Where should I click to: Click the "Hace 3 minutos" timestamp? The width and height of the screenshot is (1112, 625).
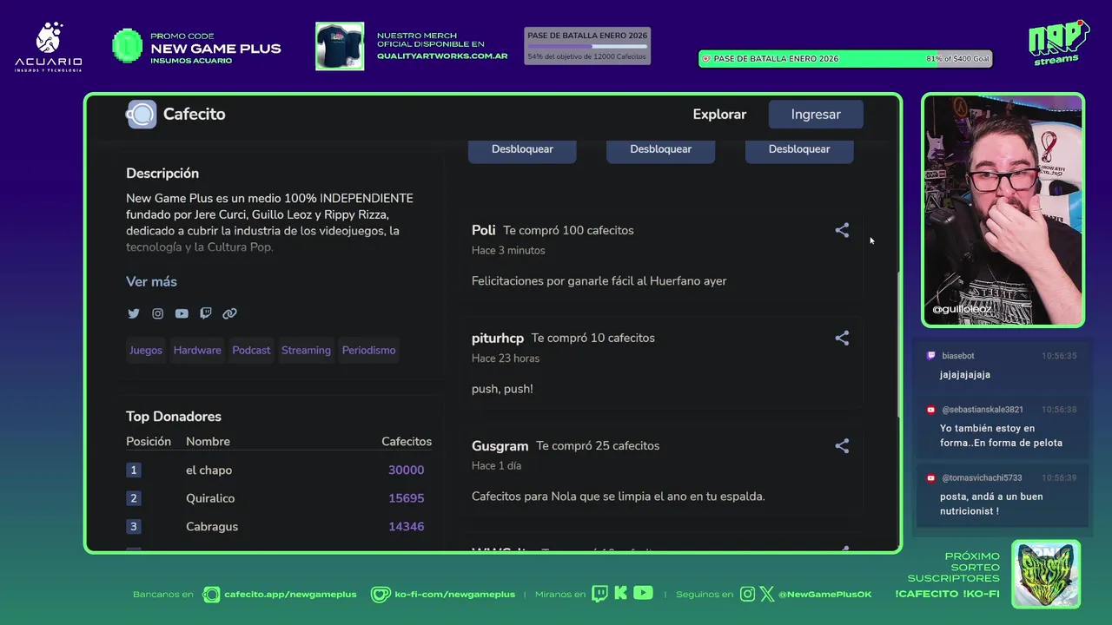(x=508, y=251)
